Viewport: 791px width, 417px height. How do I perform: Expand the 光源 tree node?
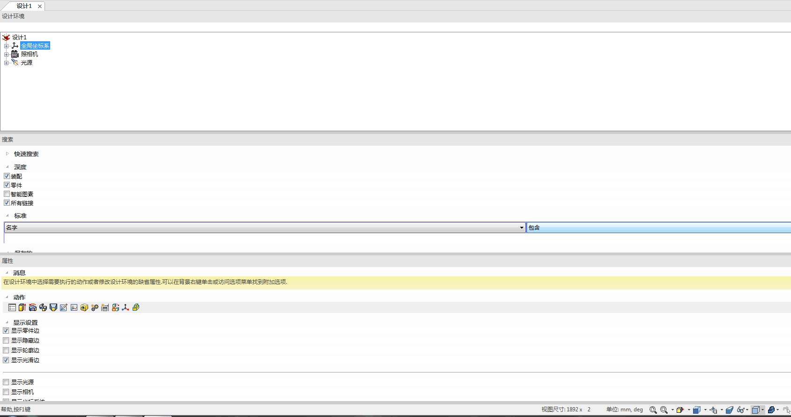(x=7, y=63)
